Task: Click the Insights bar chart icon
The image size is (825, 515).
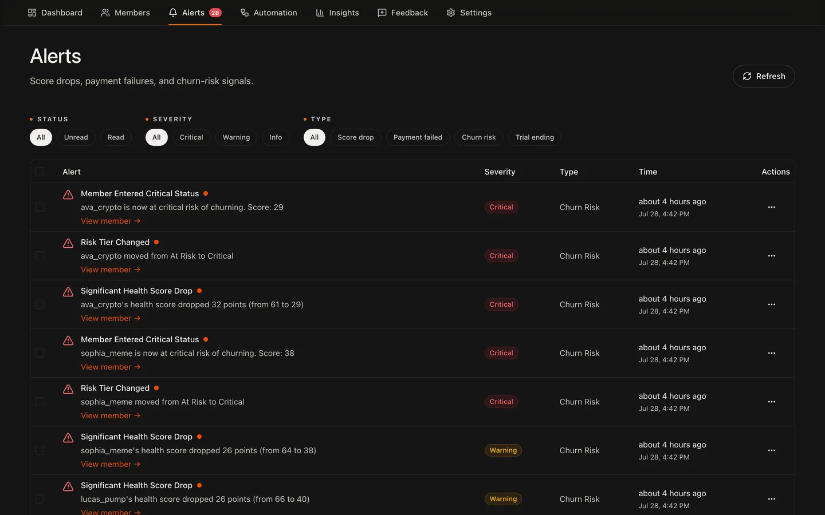Action: [x=320, y=13]
